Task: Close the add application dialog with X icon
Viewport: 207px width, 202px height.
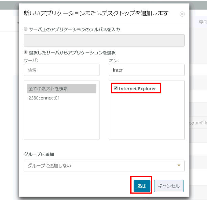Action: pyautogui.click(x=182, y=14)
